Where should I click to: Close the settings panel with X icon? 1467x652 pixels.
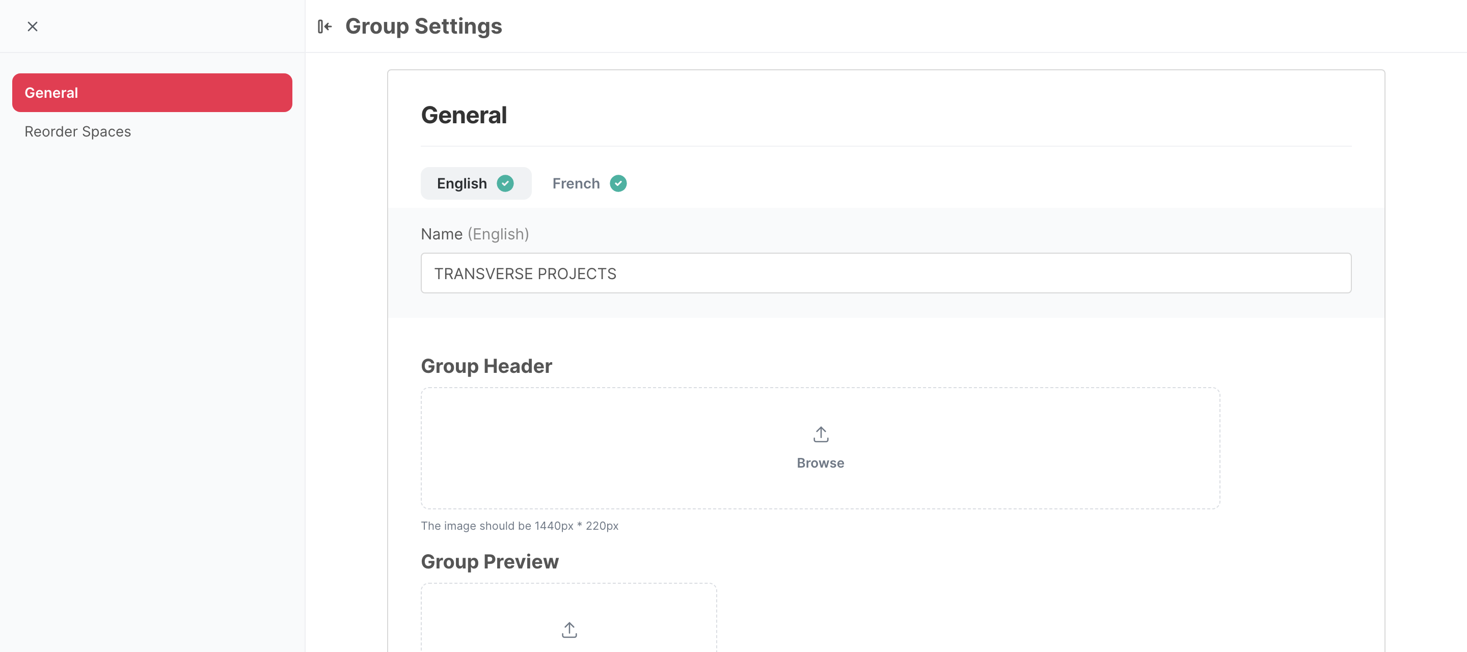[33, 26]
